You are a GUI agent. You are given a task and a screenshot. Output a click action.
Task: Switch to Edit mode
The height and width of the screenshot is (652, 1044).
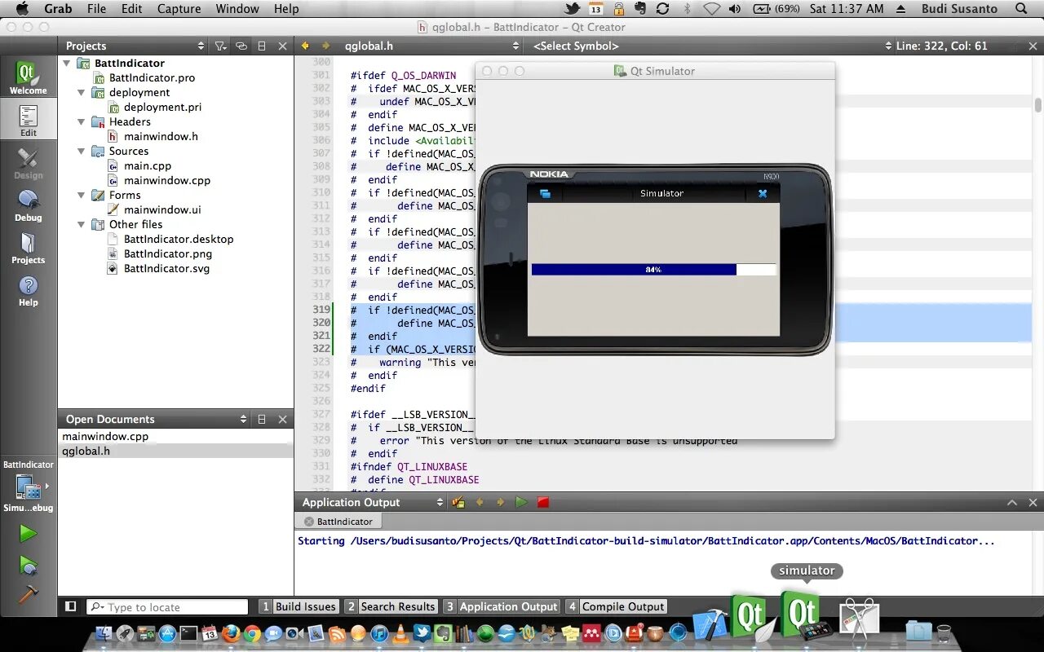[x=28, y=121]
